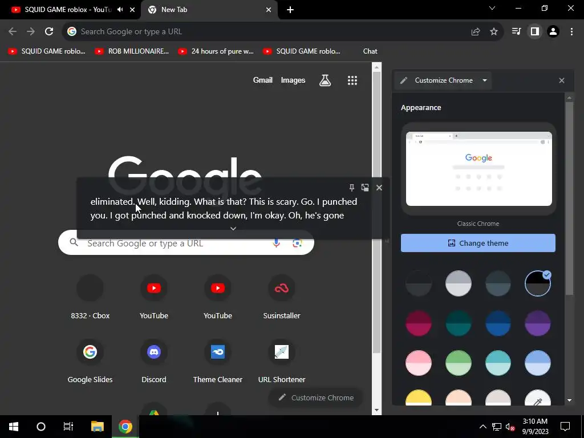Select the light grey color swatch
The image size is (584, 438).
point(458,283)
